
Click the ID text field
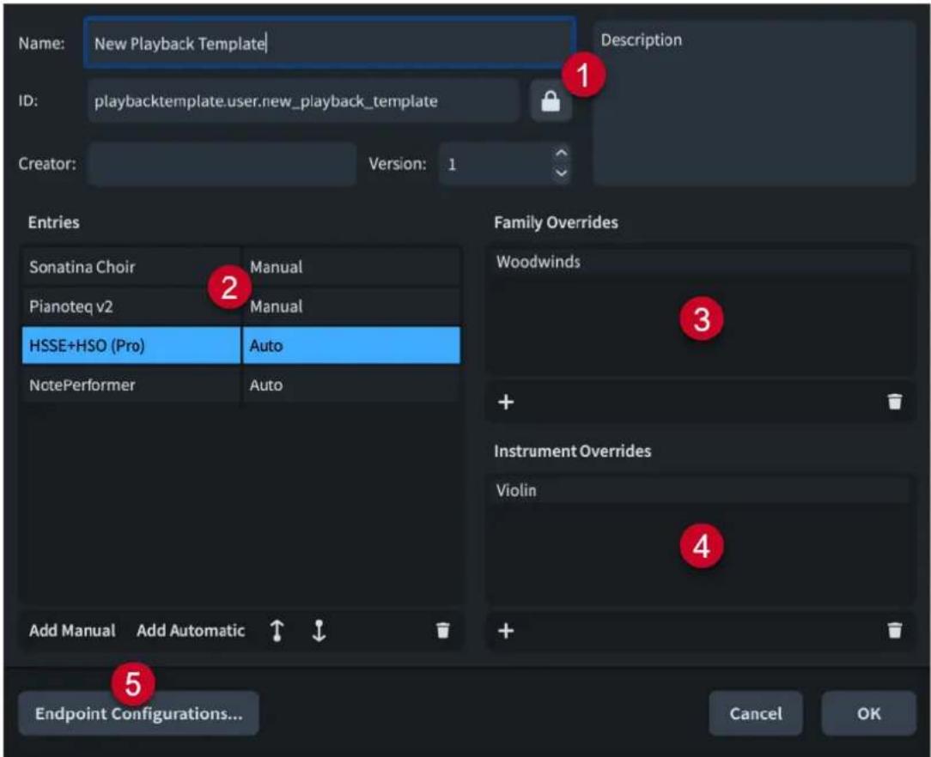coord(303,101)
